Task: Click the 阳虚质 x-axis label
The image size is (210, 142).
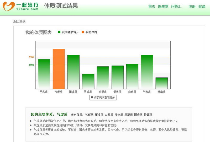Action: 73,92
